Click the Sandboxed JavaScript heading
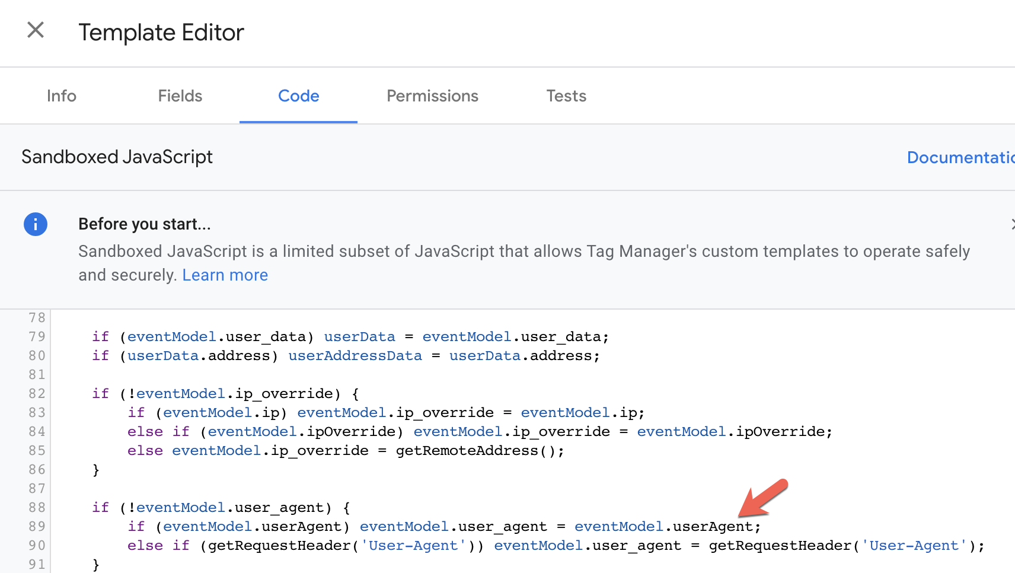This screenshot has width=1015, height=573. coord(117,157)
